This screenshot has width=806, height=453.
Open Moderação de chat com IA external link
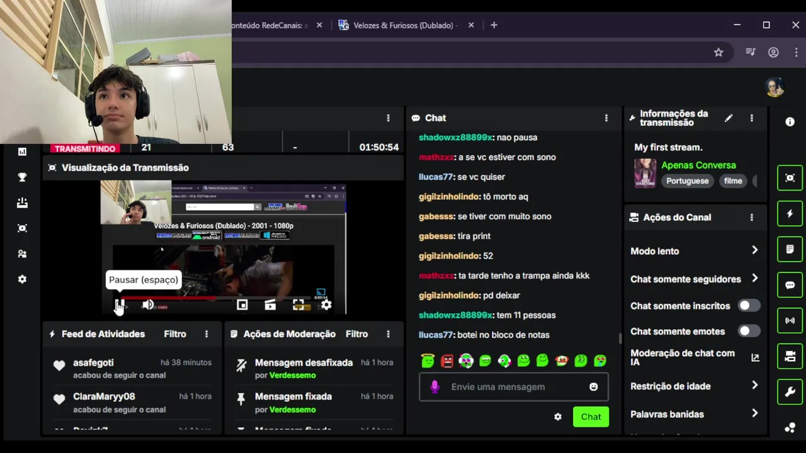[755, 357]
